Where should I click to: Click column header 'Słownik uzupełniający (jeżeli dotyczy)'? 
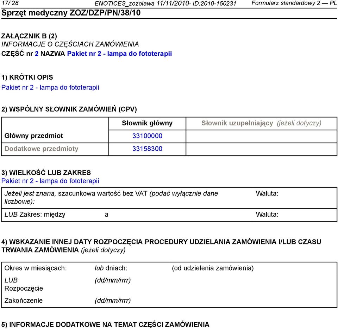coord(262,123)
